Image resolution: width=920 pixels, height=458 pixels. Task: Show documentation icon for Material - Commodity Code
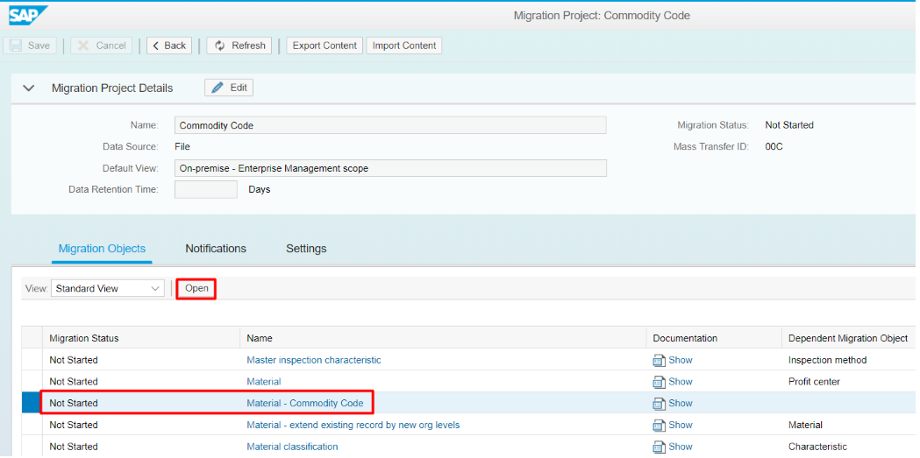659,404
